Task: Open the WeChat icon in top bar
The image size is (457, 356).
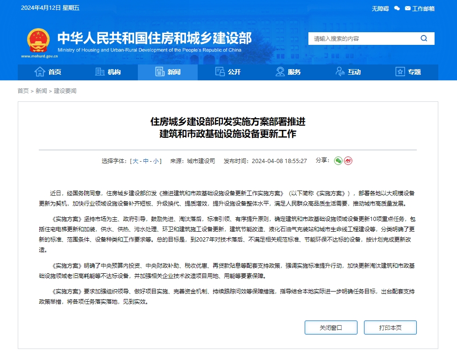Action: pos(397,8)
